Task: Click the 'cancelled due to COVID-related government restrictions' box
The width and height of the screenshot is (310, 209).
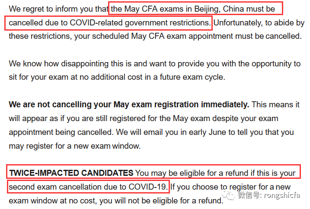Action: click(x=109, y=23)
